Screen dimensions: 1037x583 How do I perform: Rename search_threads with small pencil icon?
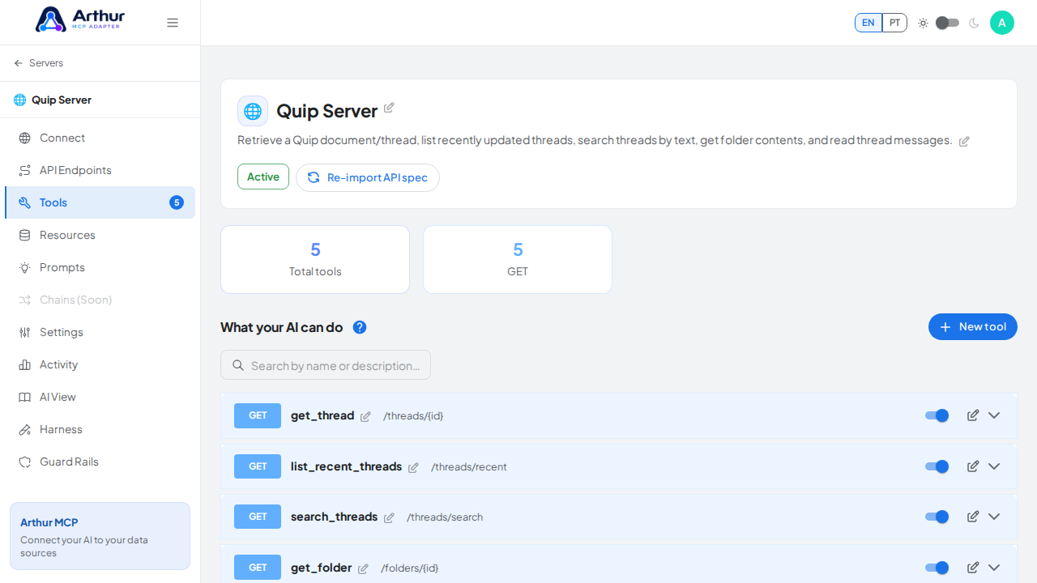tap(389, 517)
